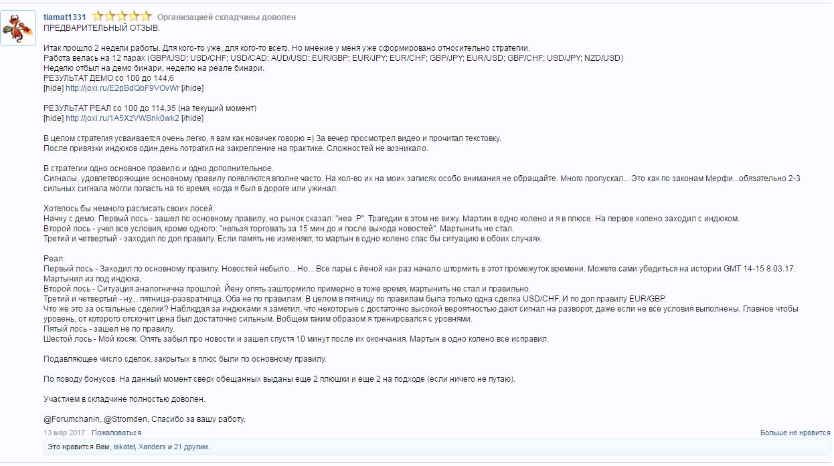Click the 'ПРЕДВАРИТЕЛЬНЫЙ ОТЗЫВ' heading text
This screenshot has height=466, width=834.
[102, 28]
